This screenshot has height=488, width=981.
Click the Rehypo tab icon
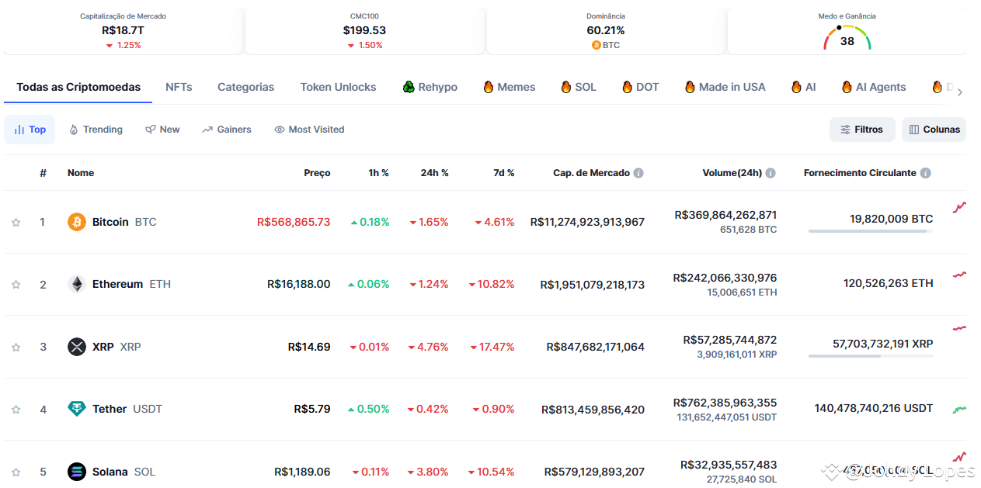[409, 87]
